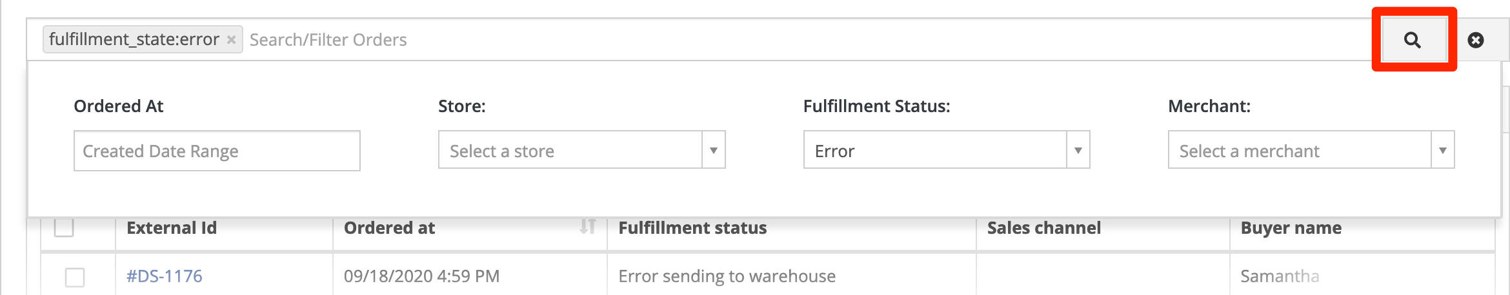Screen dimensions: 1510x295
Task: Open order link #DS-1176
Action: coord(165,276)
